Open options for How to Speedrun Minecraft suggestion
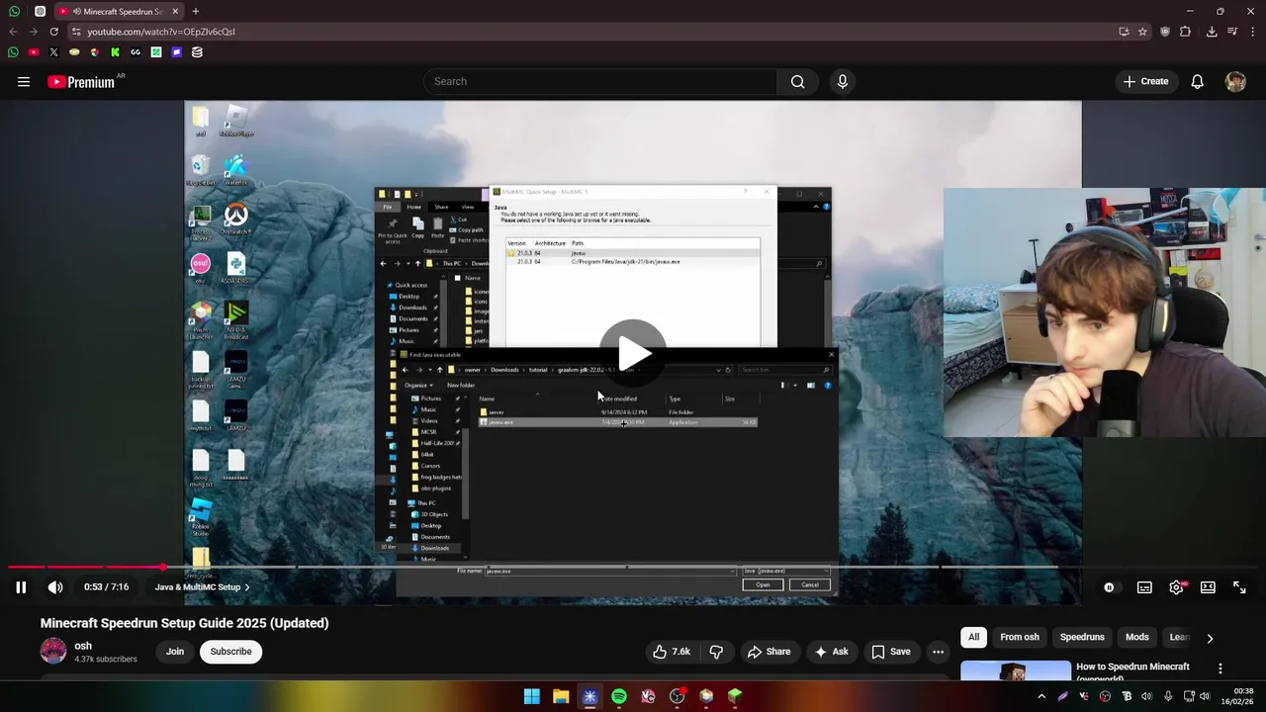The width and height of the screenshot is (1266, 712). coord(1220,669)
